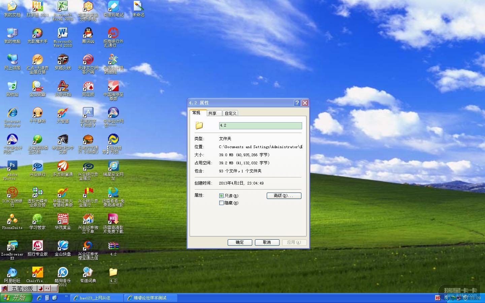This screenshot has height=303, width=485.
Task: Select the 酷狗音乐 2012 music icon
Action: (63, 272)
